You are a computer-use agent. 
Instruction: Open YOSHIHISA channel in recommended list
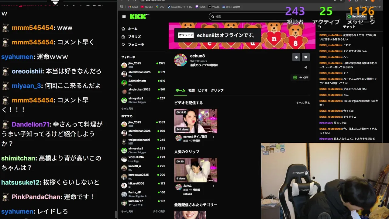pos(143,159)
